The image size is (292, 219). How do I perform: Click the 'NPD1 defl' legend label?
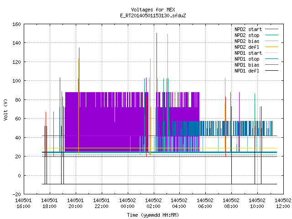(x=247, y=71)
